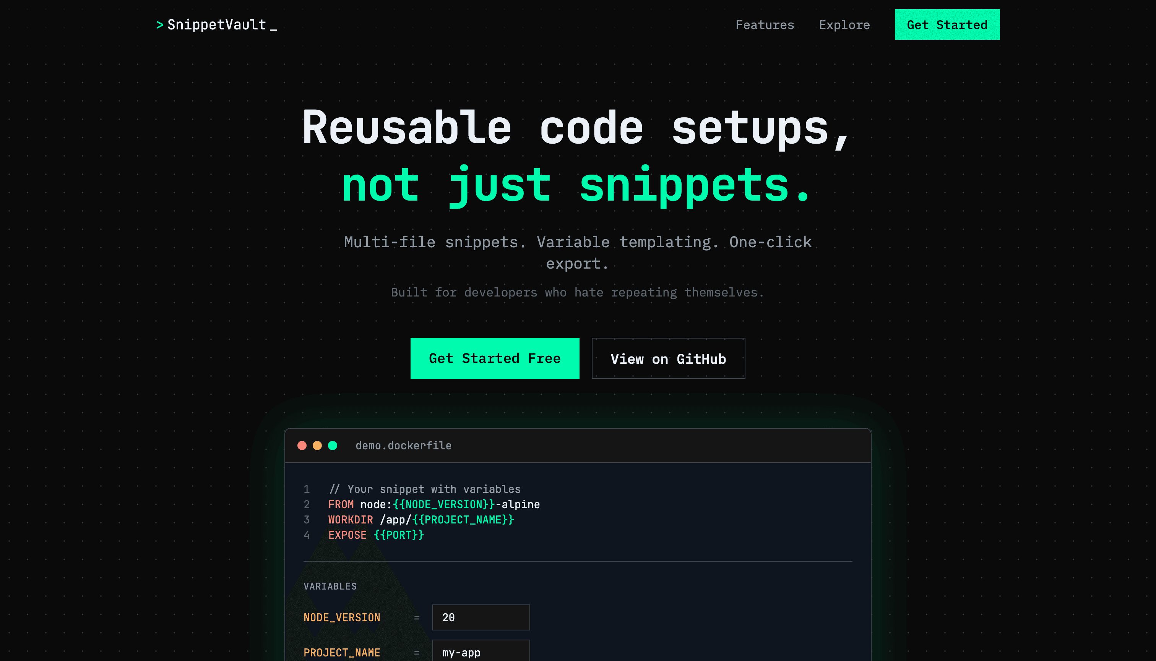Click the green dot in demo window

(x=333, y=446)
